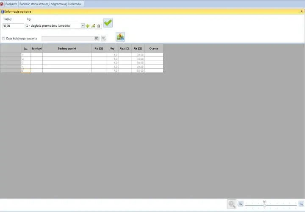Click the edit entry icon beside the plus
Screen dimensions: 305x212
point(93,26)
